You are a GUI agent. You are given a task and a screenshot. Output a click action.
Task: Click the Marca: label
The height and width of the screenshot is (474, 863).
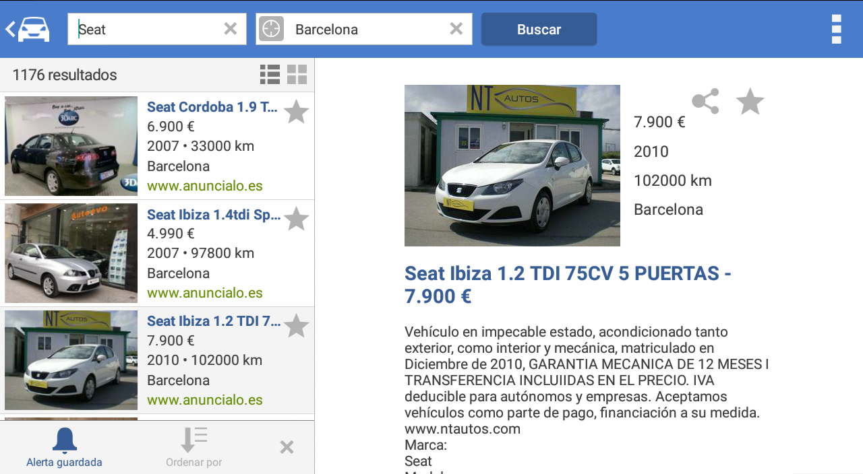tap(425, 445)
